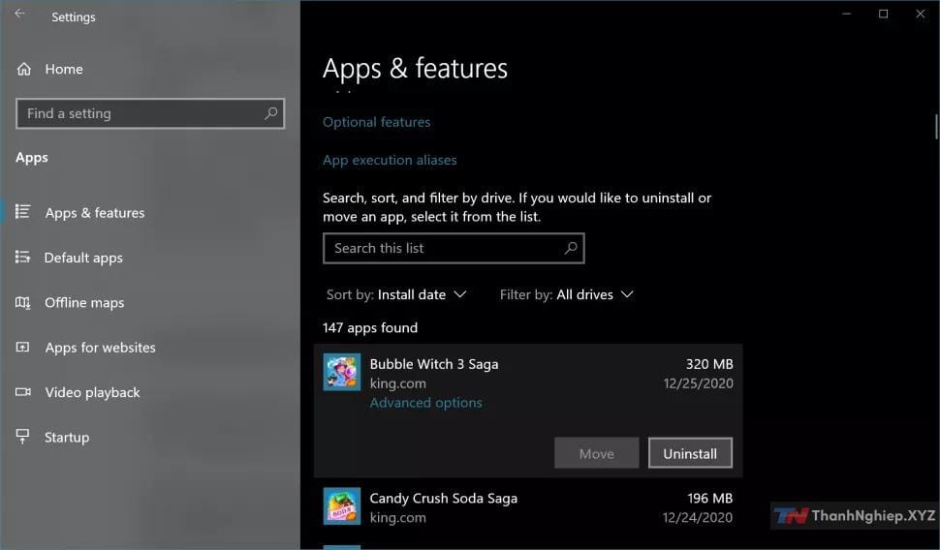Open the Sort by Install date dropdown
This screenshot has width=940, height=550.
[x=395, y=294]
